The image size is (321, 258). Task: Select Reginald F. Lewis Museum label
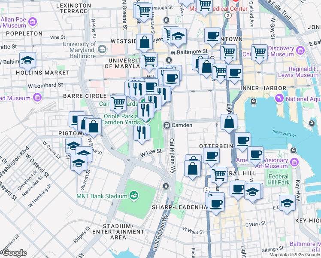[298, 72]
